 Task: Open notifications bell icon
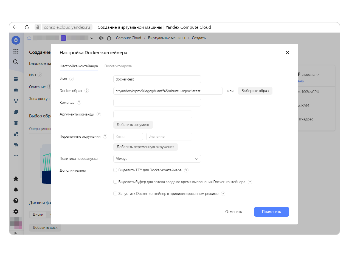tap(16, 189)
